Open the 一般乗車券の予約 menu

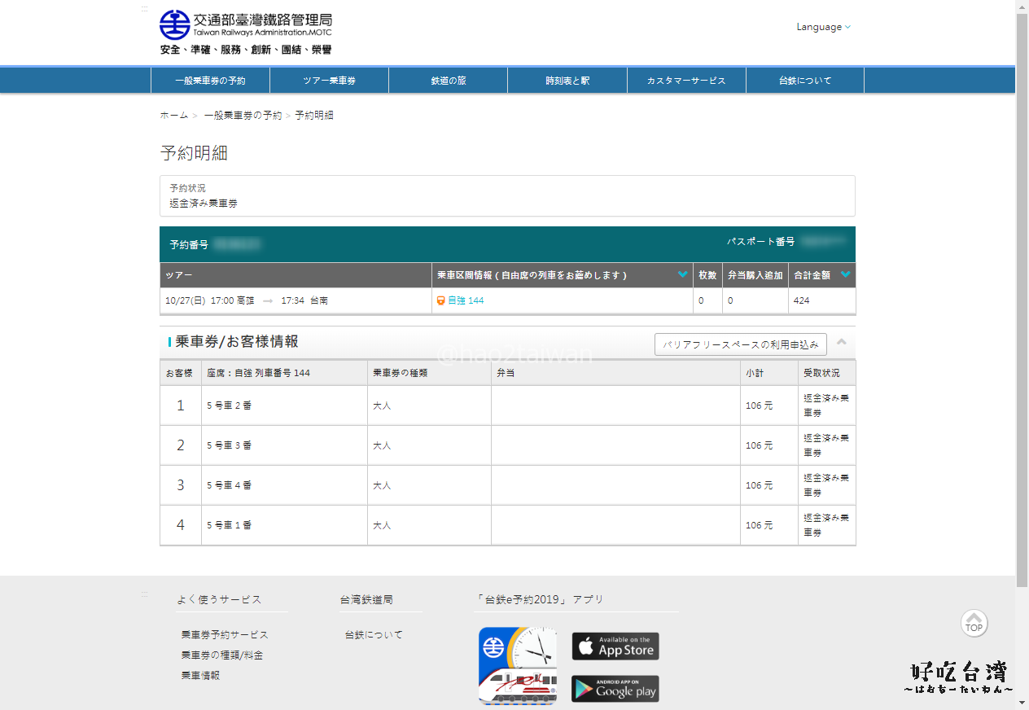coord(210,81)
